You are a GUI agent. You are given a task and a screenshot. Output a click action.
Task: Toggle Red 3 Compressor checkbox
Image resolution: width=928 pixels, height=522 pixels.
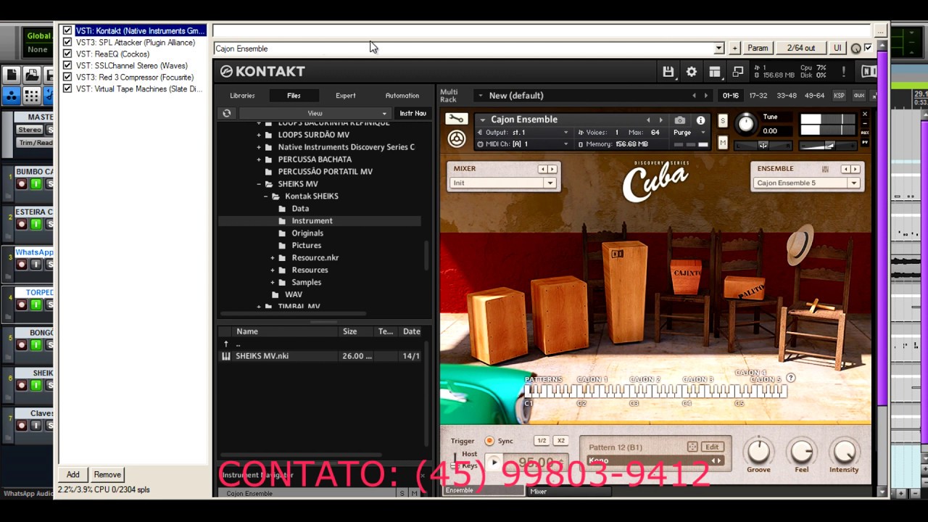67,77
